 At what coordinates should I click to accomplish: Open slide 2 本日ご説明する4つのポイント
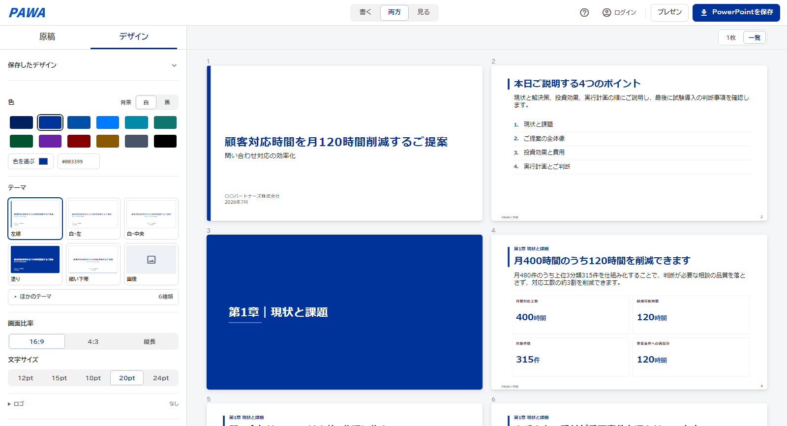[629, 143]
